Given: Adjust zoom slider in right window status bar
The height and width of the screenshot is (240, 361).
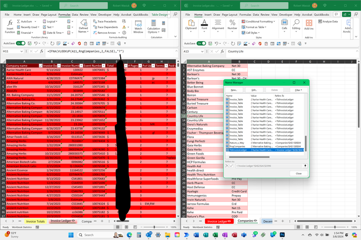Looking at the screenshot, I should pos(335,227).
